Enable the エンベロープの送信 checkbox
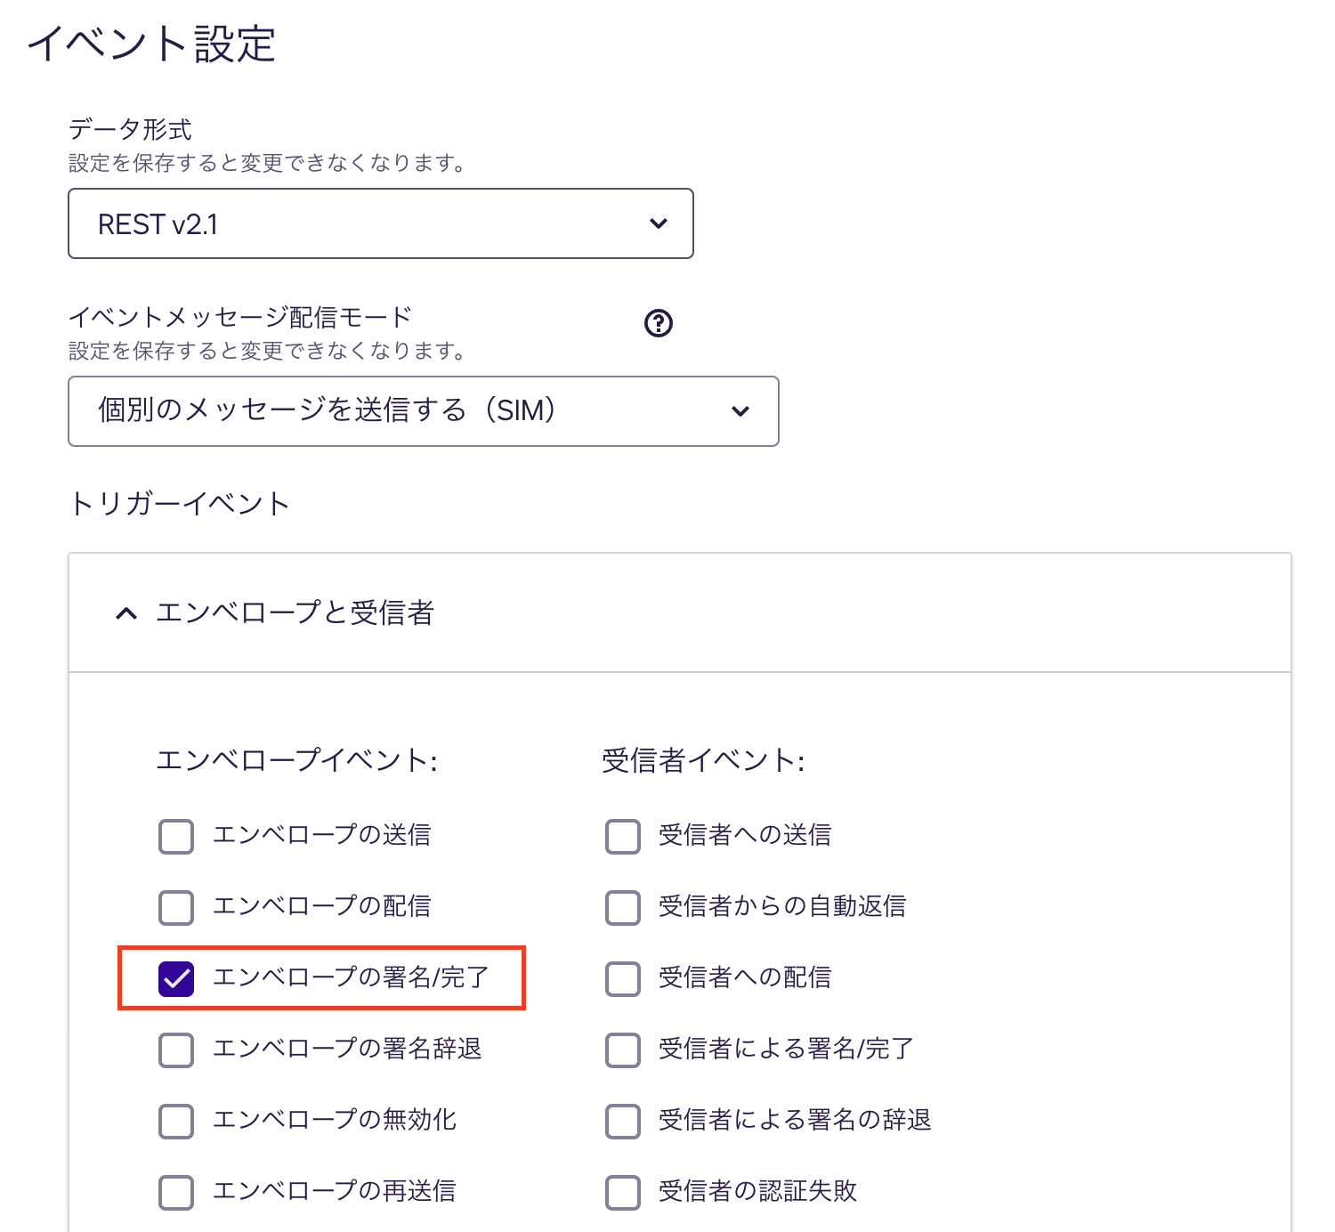1335x1232 pixels. (176, 836)
